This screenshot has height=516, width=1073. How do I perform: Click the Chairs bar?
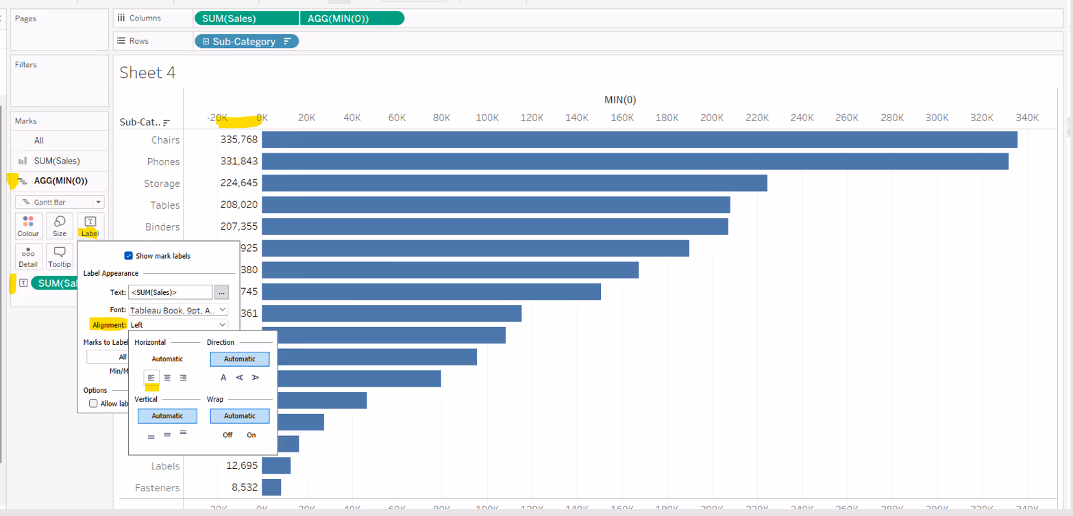coord(639,140)
